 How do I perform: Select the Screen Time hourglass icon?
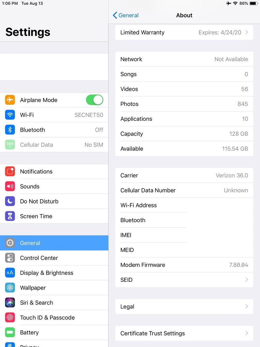point(10,216)
